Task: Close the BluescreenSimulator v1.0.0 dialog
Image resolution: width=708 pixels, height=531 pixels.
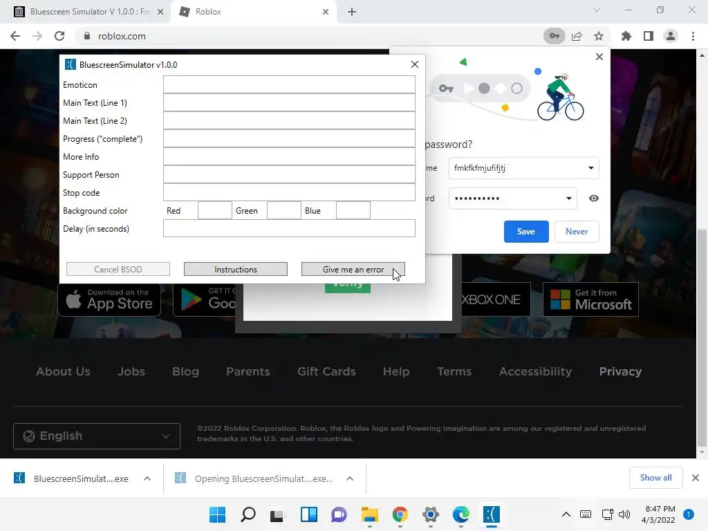Action: point(415,64)
